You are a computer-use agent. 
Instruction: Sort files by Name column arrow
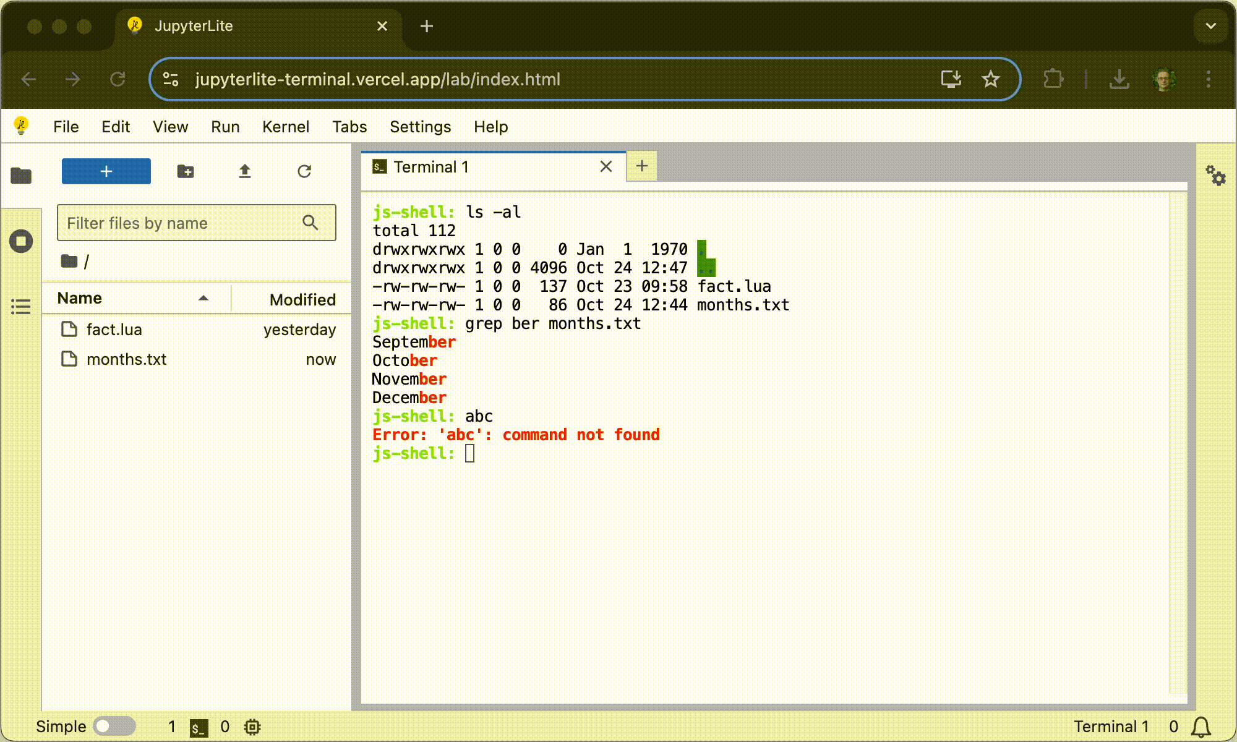[x=203, y=298]
